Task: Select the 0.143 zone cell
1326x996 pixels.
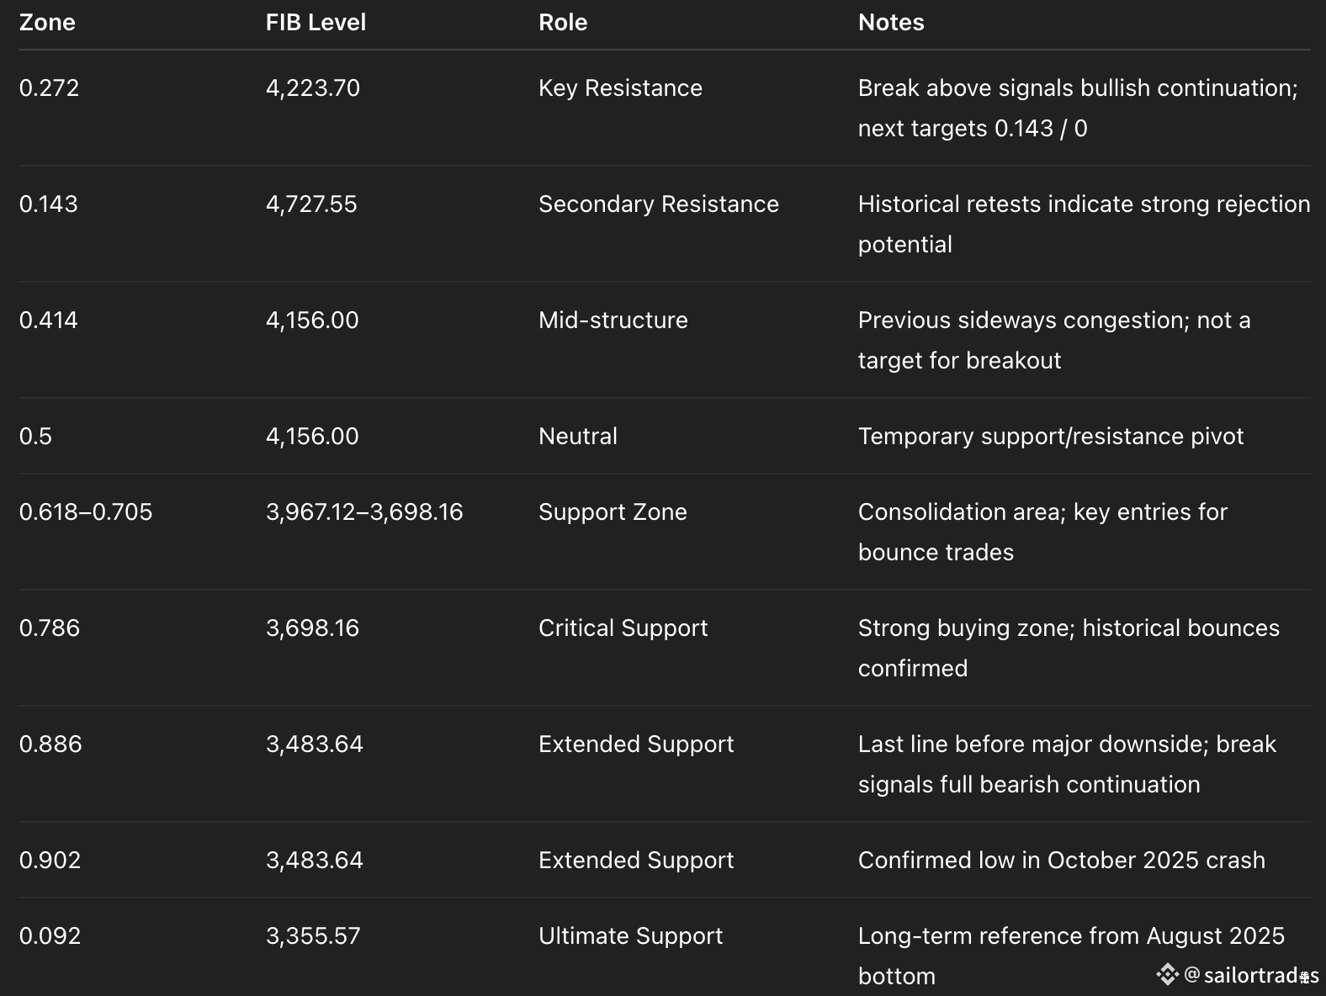Action: pos(49,204)
